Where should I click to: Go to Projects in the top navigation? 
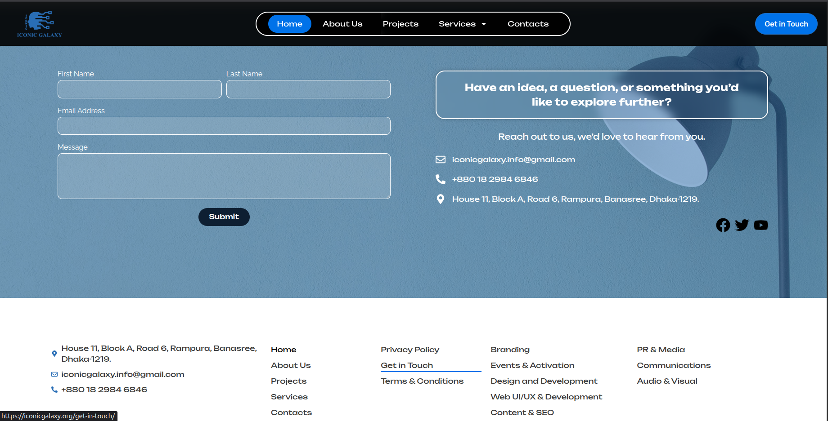pos(400,24)
